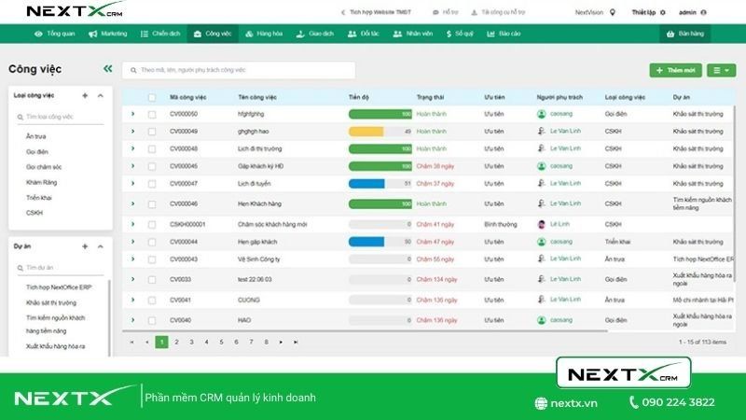Tick checkbox for task CV000046

coord(152,204)
